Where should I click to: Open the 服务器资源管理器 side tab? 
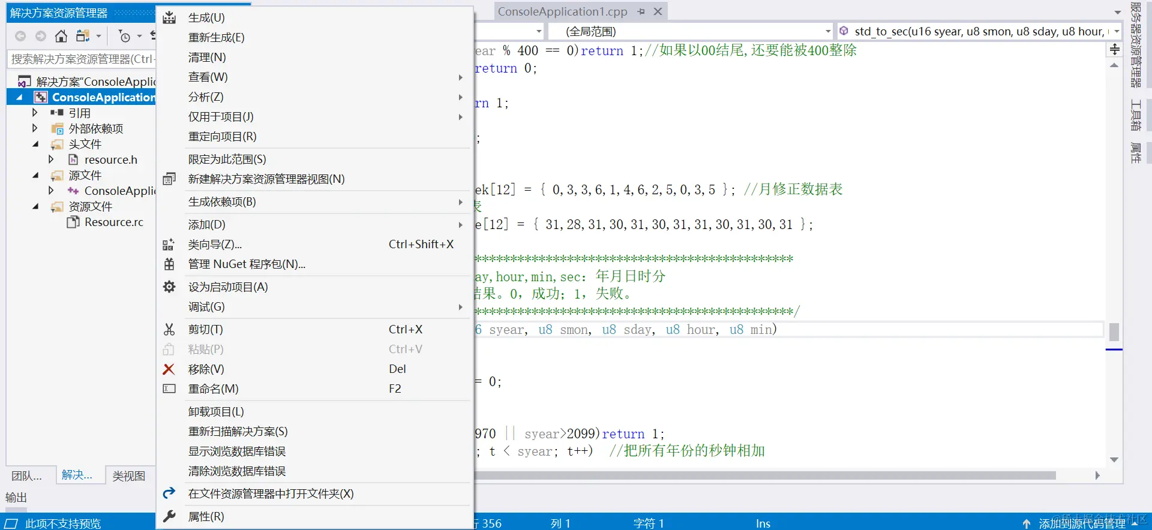coord(1135,45)
